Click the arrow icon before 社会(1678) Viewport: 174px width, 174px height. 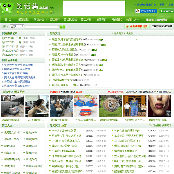[x=24, y=132]
